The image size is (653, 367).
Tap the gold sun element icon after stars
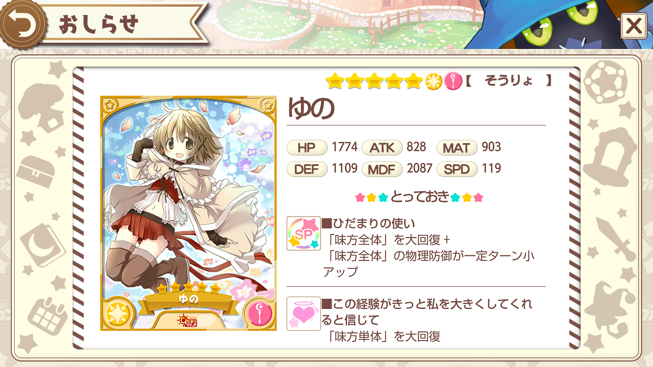[434, 81]
